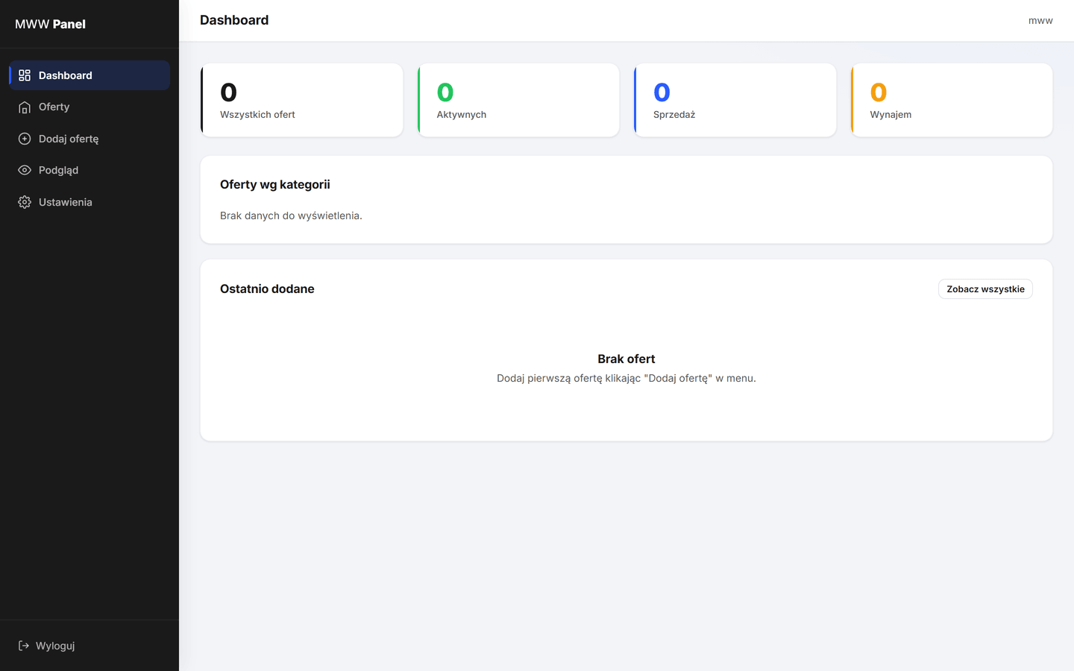Click the Wyloguj logout link

pyautogui.click(x=46, y=646)
